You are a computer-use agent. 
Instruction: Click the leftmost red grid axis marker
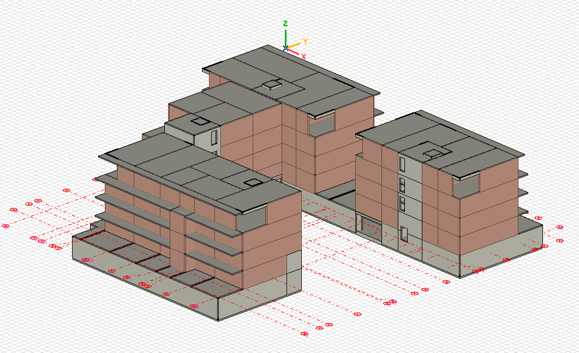click(5, 226)
